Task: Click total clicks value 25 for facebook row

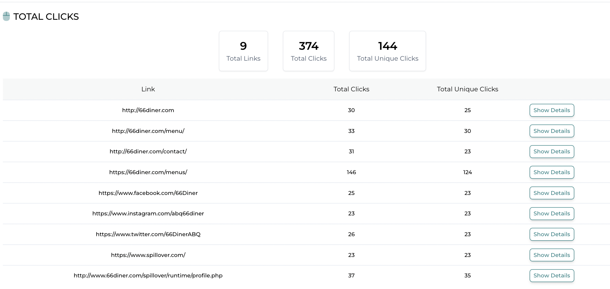Action: tap(351, 193)
